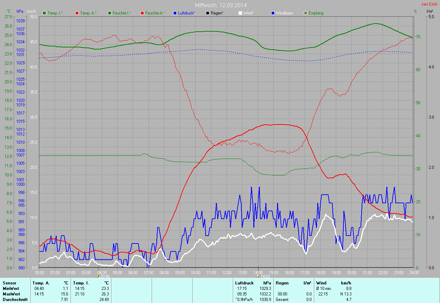Click the blue Windböen legend swatch
This screenshot has width=440, height=303.
[273, 13]
